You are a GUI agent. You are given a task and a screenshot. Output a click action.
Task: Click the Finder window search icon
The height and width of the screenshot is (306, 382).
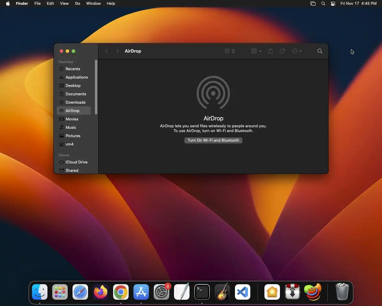point(320,51)
